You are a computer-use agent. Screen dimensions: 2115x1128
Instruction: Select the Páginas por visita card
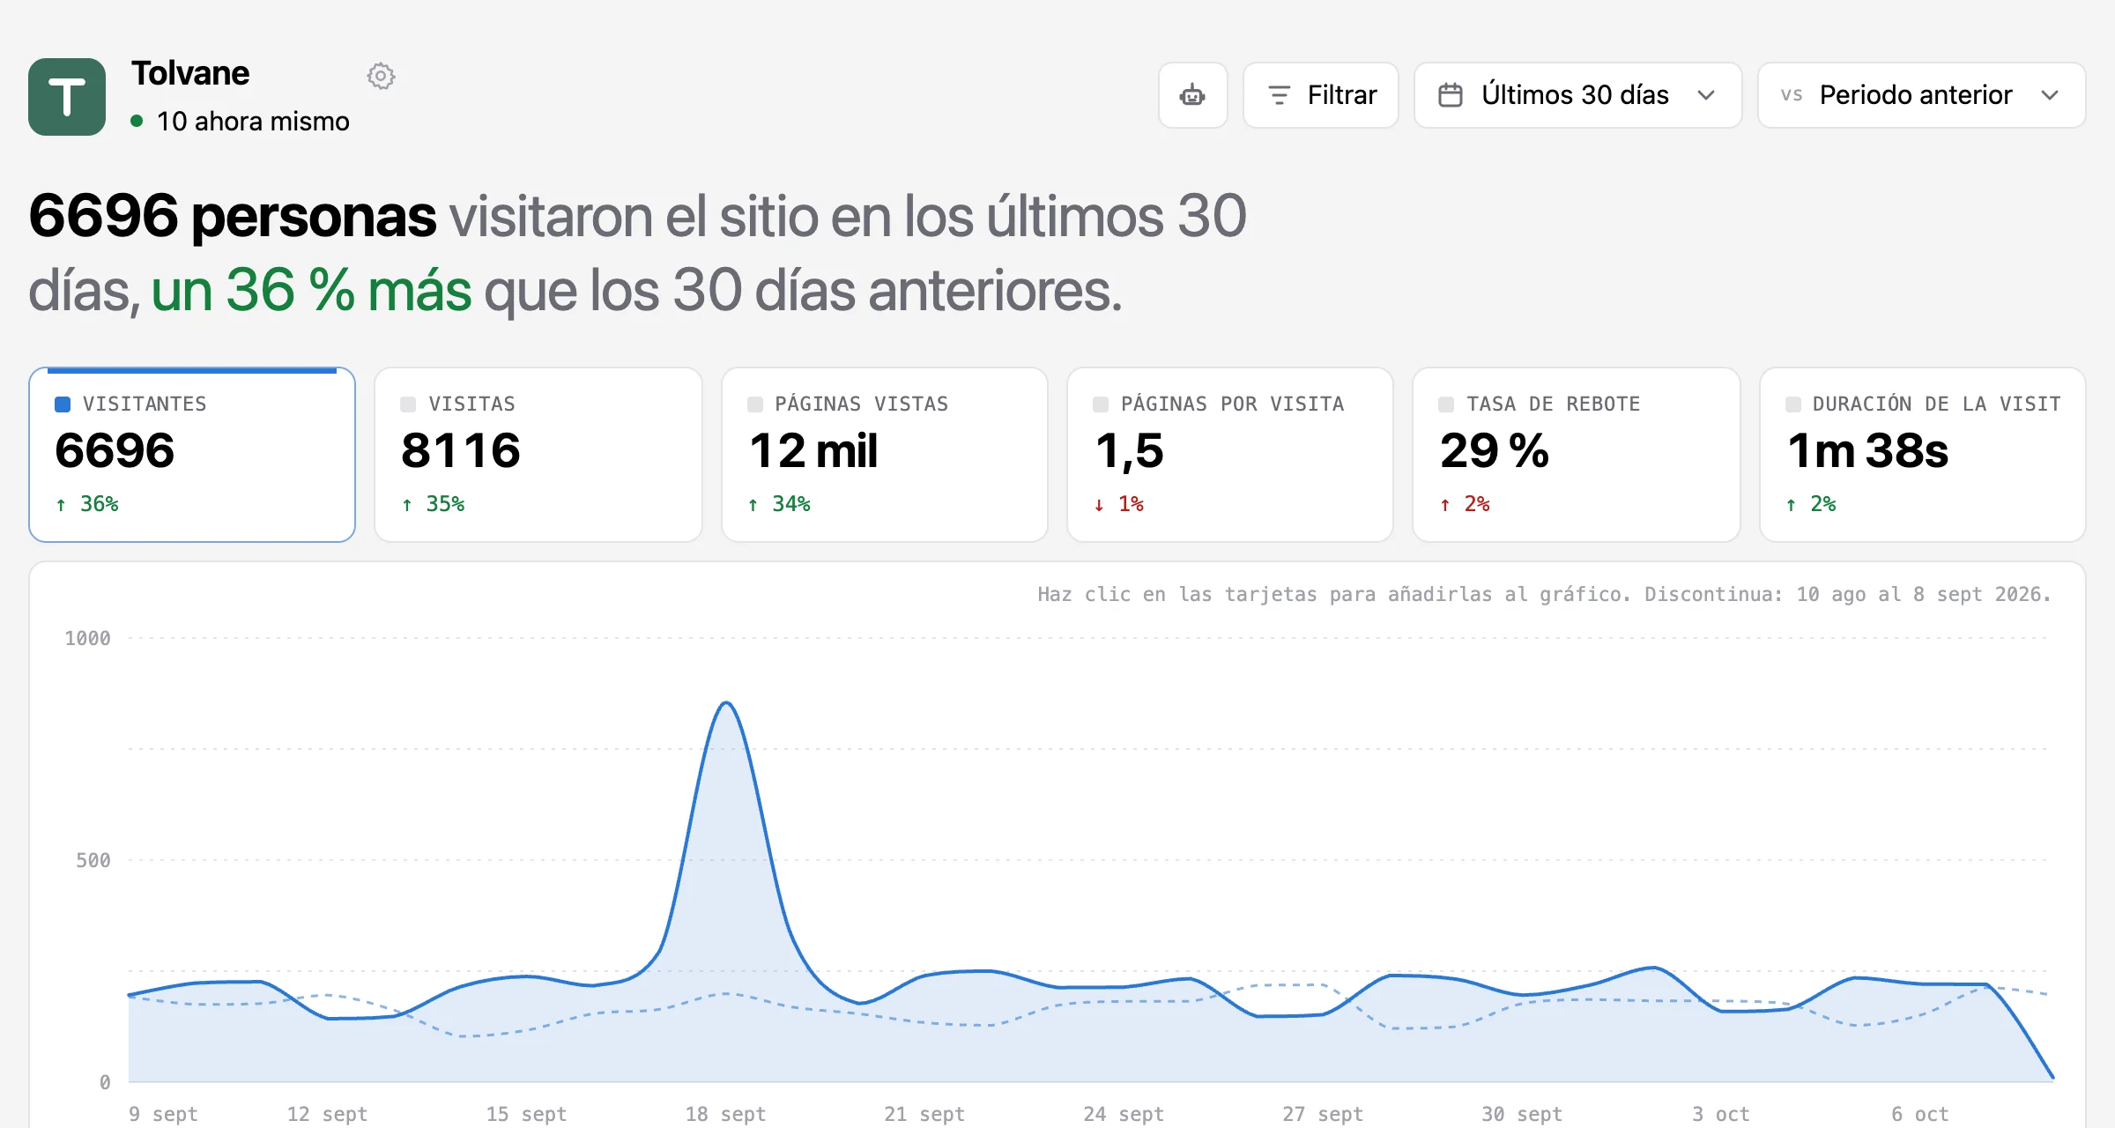click(1229, 455)
